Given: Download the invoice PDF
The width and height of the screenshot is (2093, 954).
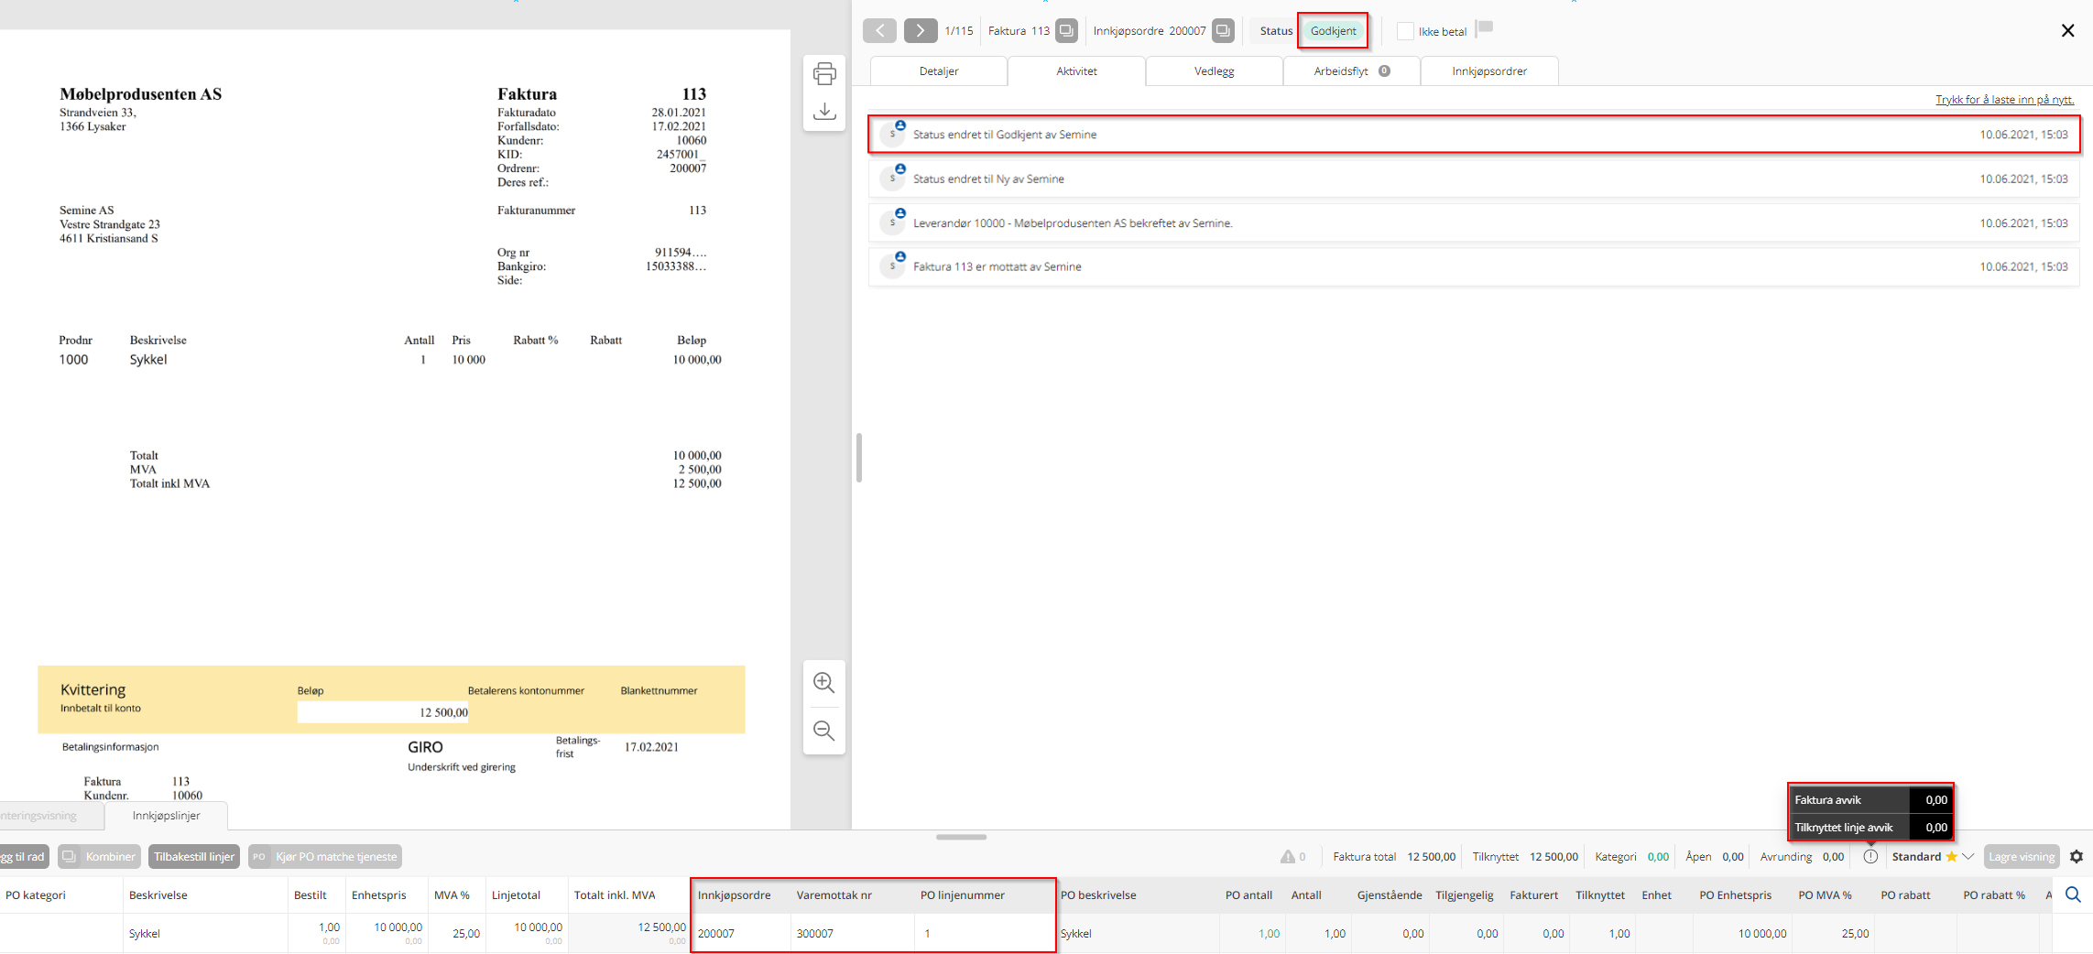Looking at the screenshot, I should 824,111.
